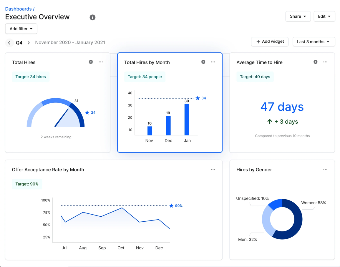Open Total Hires by Month more options
Screen dimensions: 340x267
tap(213, 62)
